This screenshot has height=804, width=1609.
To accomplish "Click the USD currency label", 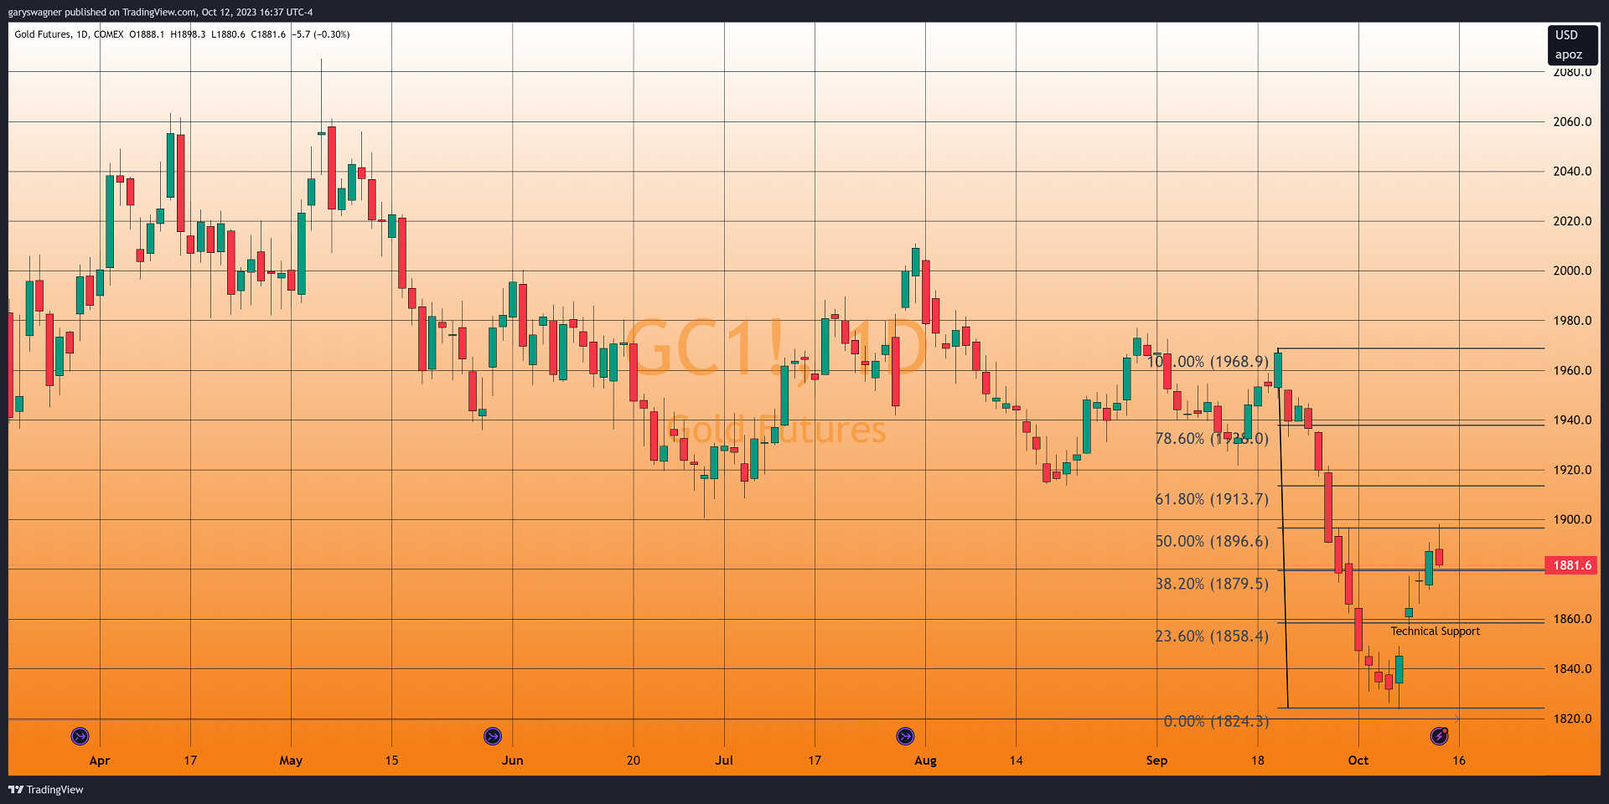I will click(x=1566, y=35).
